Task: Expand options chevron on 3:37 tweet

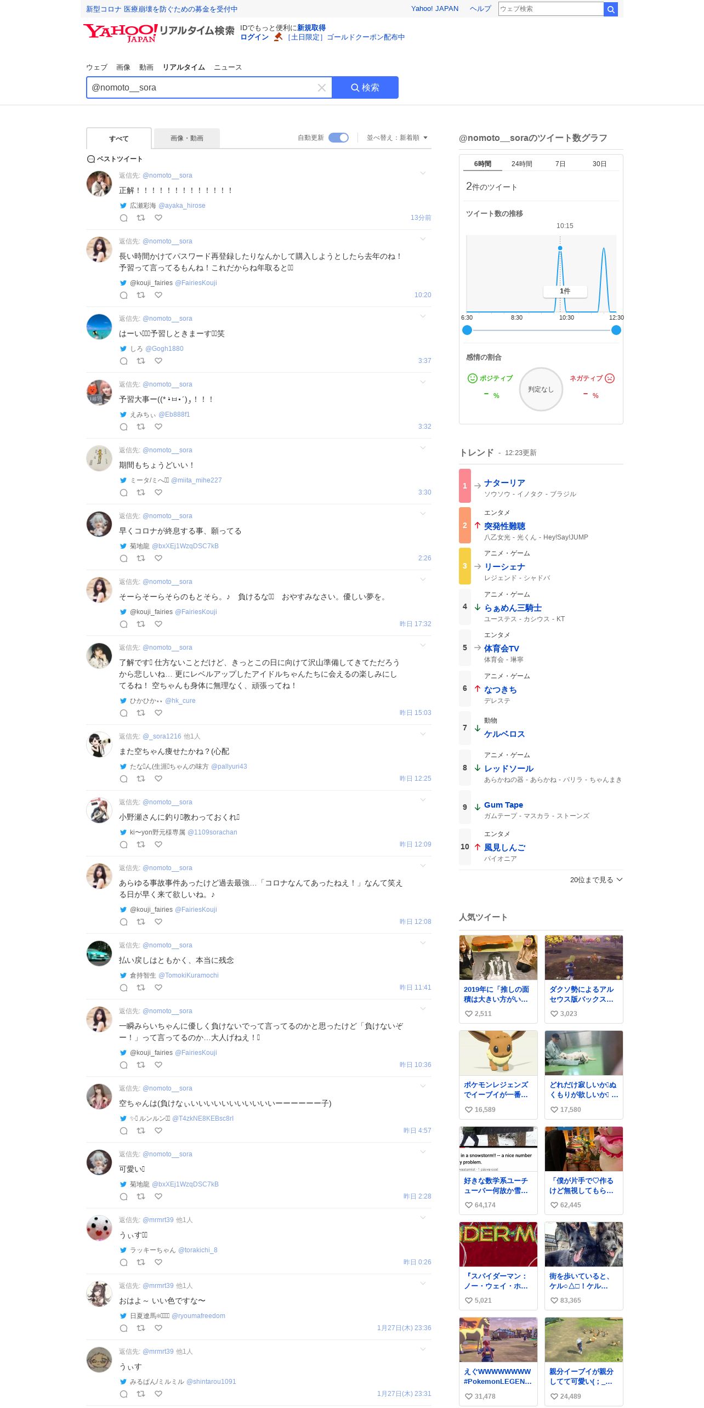Action: tap(423, 316)
